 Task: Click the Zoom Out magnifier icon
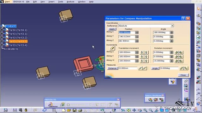pyautogui.click(x=151, y=110)
